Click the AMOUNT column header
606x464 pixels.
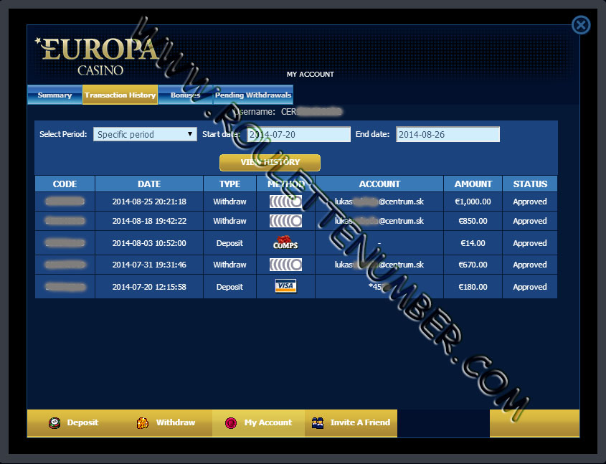[473, 184]
